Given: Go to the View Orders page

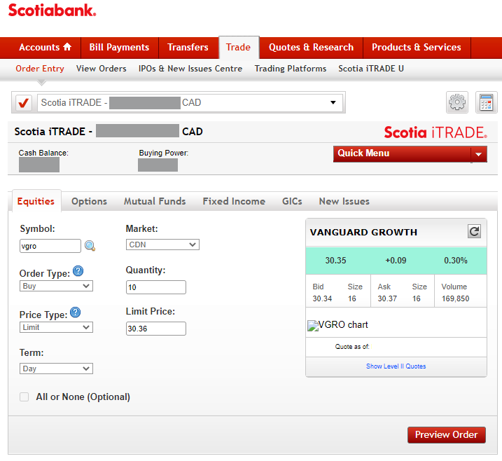Looking at the screenshot, I should point(101,69).
